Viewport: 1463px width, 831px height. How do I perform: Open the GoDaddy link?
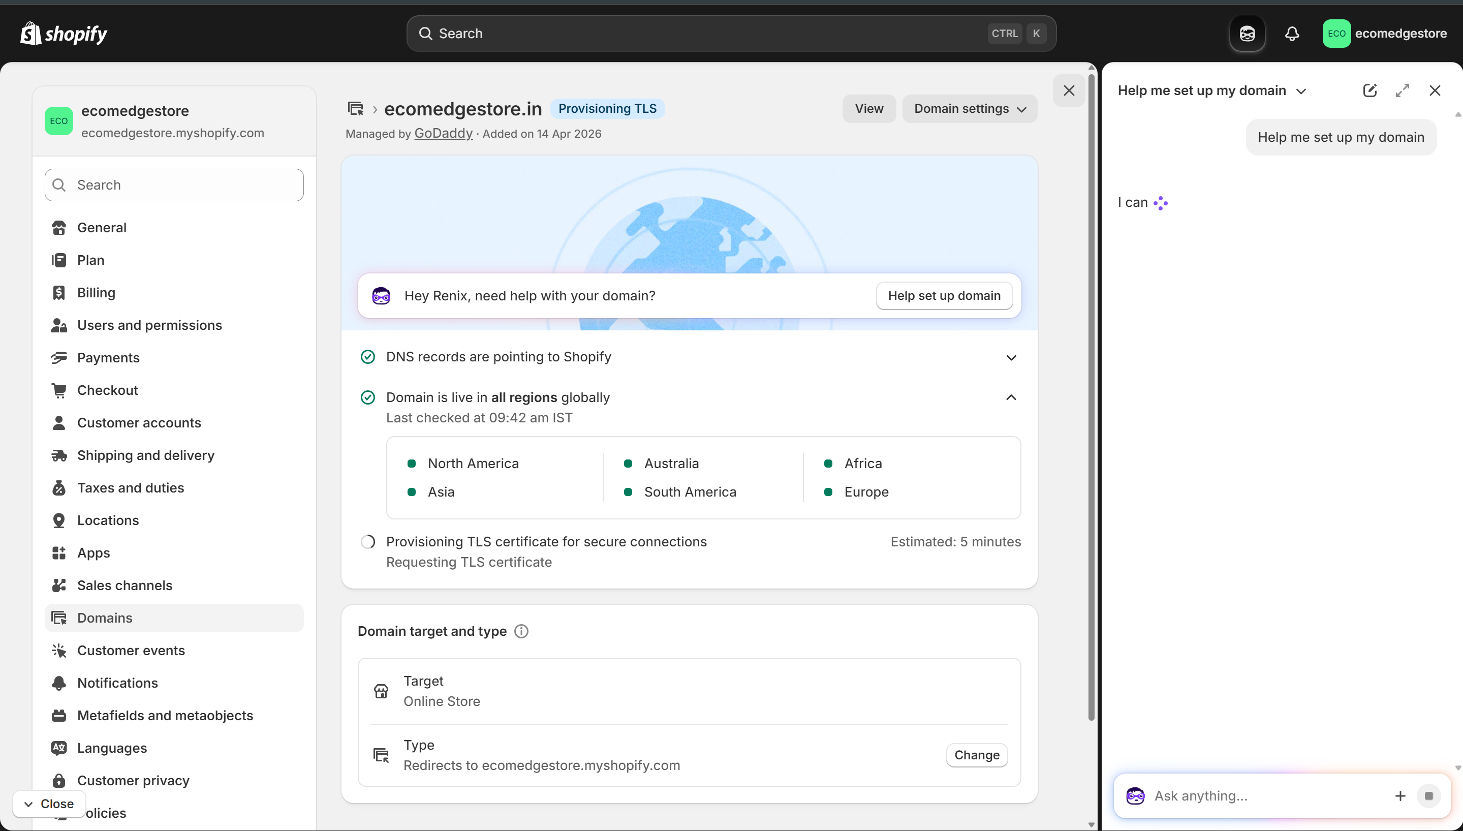click(x=443, y=133)
